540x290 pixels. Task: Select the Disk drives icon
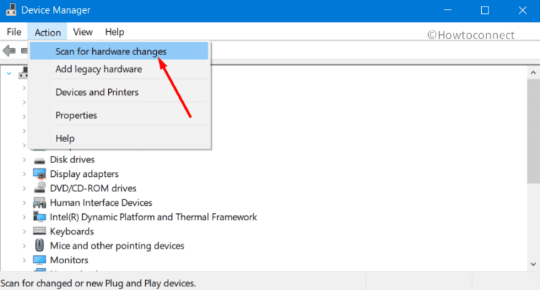coord(40,160)
